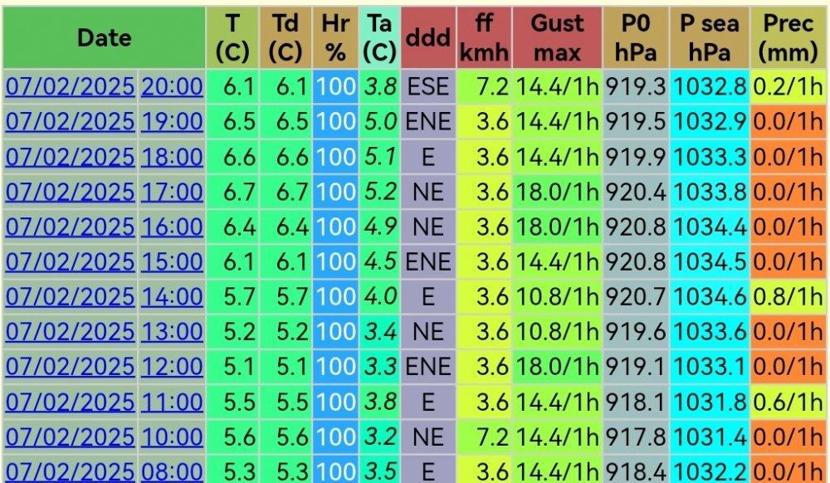Click the 15:00 time link
The image size is (830, 483).
(x=172, y=262)
